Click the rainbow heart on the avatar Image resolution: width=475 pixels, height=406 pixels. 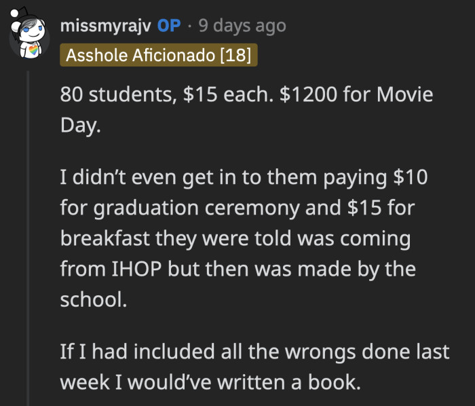[x=32, y=51]
